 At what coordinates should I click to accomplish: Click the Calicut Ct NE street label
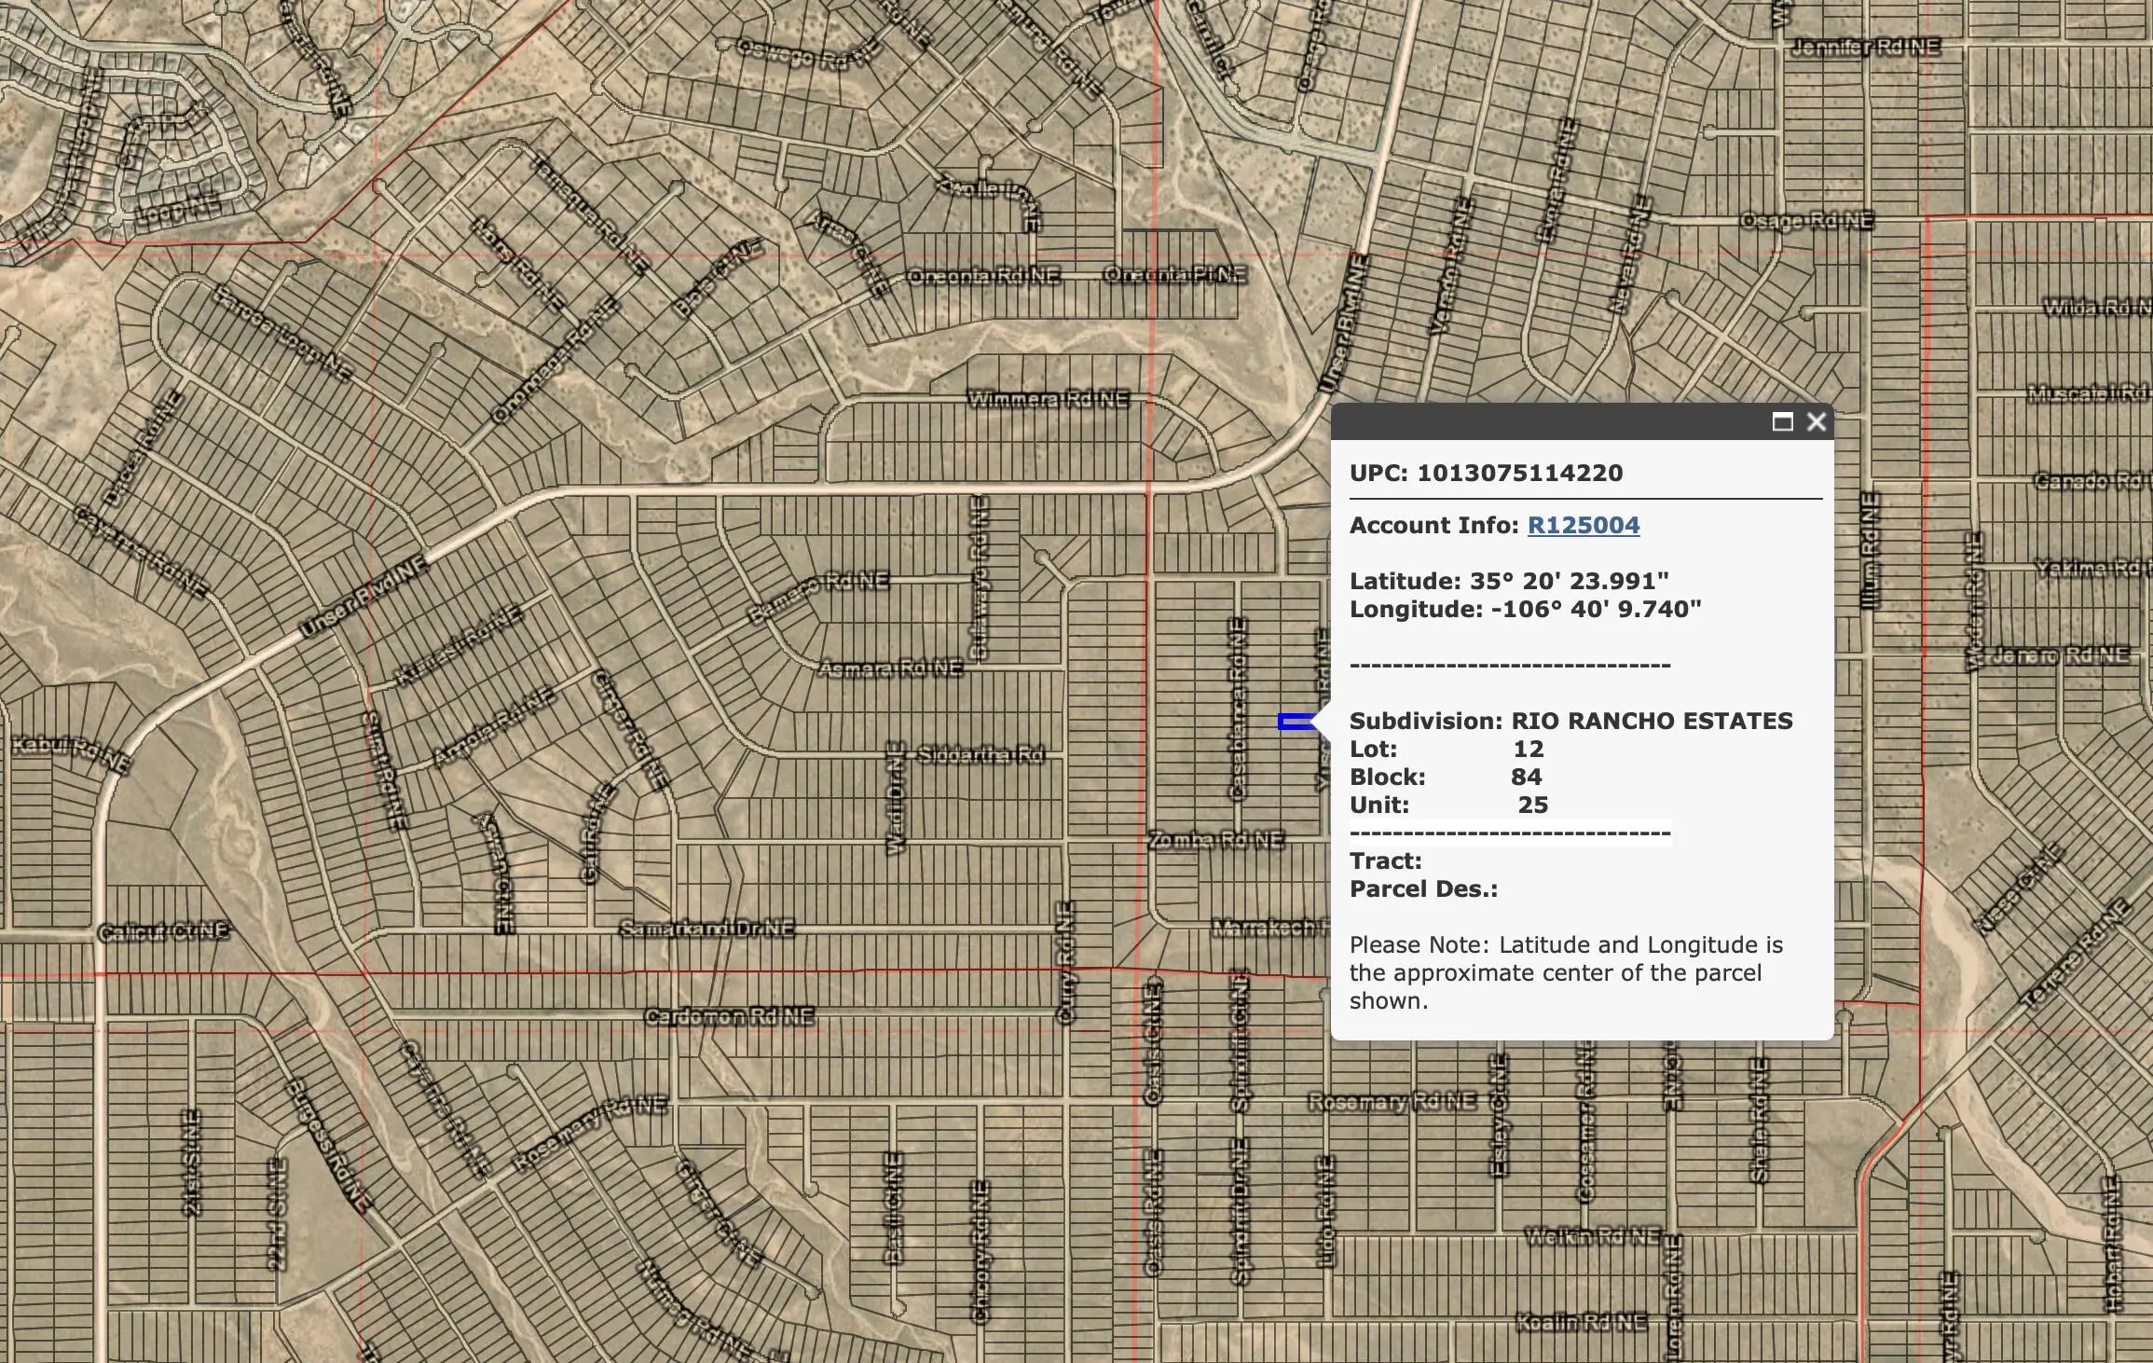pos(163,931)
